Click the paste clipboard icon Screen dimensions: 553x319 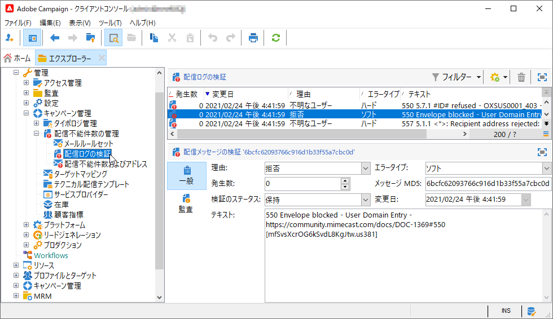pos(190,38)
